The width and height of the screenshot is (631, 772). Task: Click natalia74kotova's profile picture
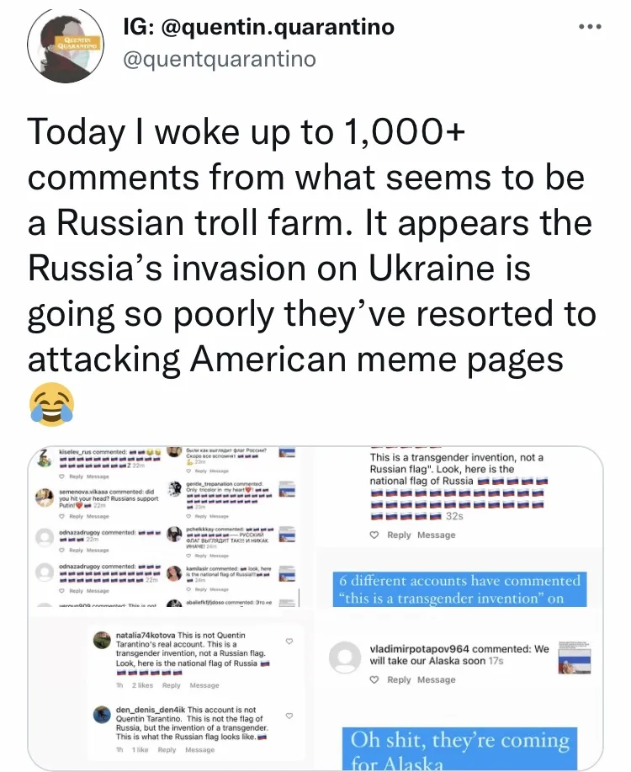[100, 641]
